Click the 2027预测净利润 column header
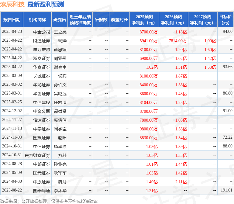Viewport: 234px width, 204px height. click(203, 19)
